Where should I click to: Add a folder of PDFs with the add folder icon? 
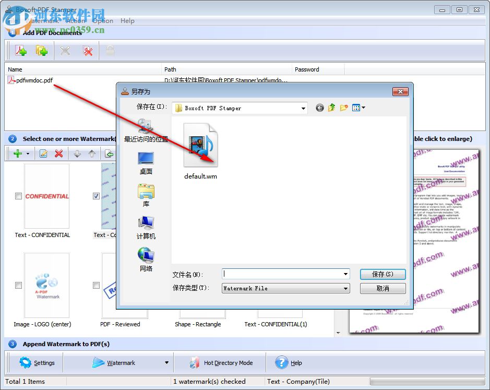click(x=41, y=51)
